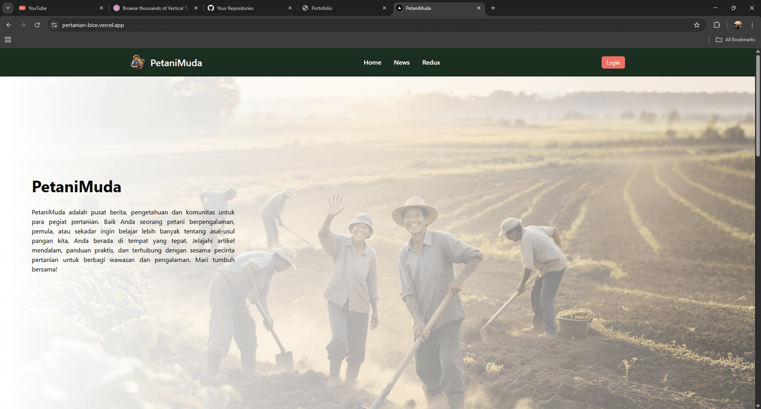The width and height of the screenshot is (761, 409).
Task: Click the browser forward arrow
Action: [x=23, y=25]
